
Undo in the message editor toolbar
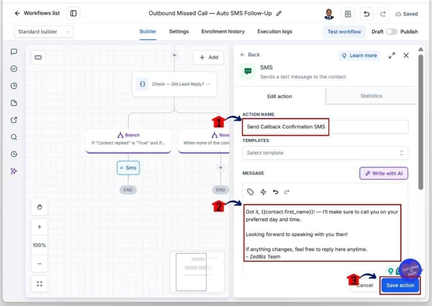[275, 192]
